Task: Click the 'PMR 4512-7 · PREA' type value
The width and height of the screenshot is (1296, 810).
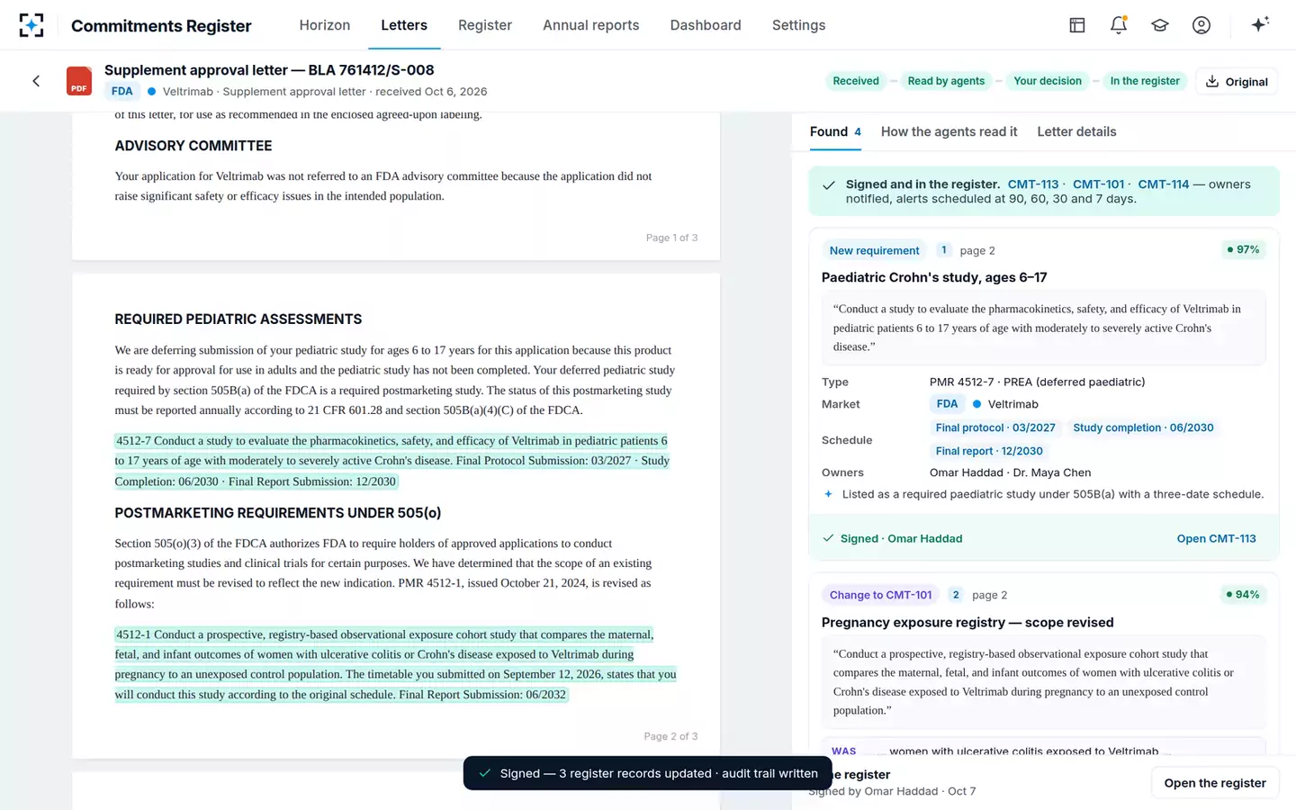Action: click(1037, 382)
